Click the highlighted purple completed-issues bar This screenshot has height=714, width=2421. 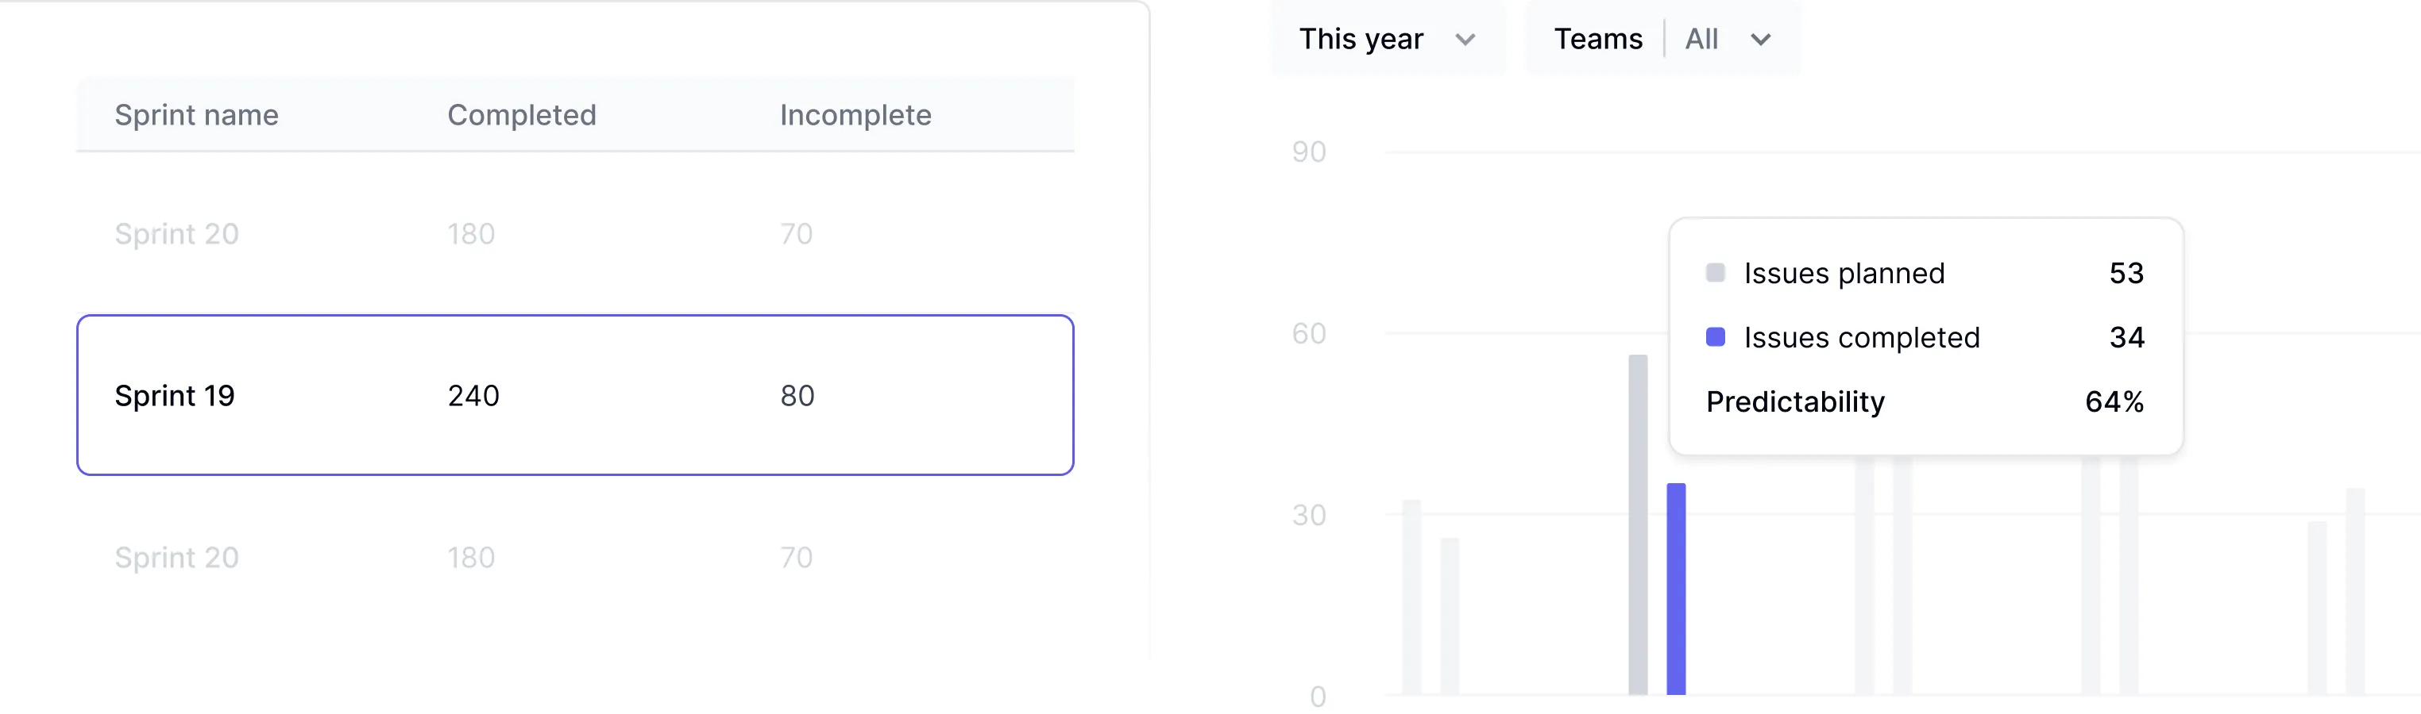[x=1676, y=589]
